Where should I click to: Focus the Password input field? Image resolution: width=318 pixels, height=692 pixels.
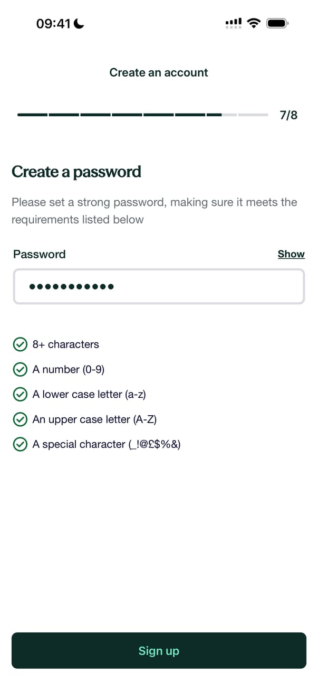point(159,287)
